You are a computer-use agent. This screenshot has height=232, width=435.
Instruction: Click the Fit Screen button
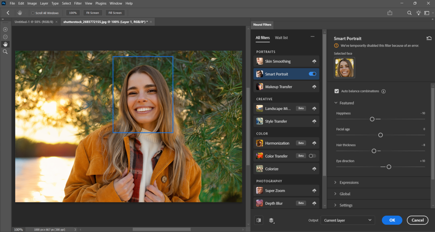coord(92,13)
